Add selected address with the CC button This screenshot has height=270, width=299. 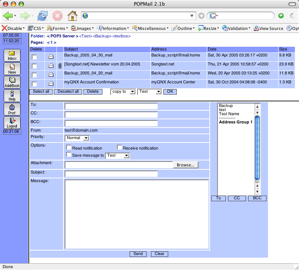(x=237, y=198)
